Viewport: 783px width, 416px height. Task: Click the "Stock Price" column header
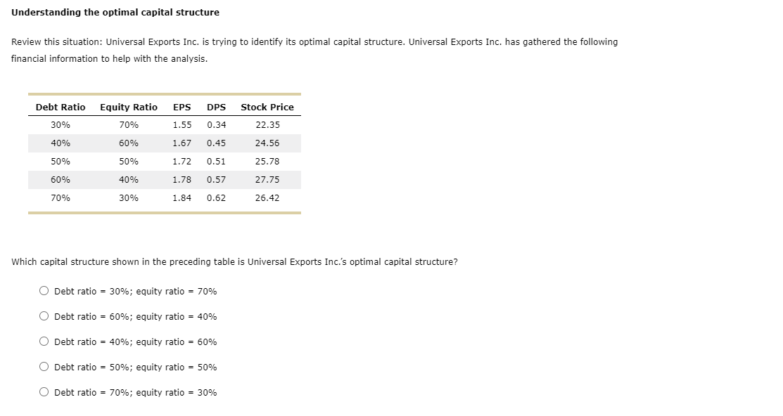(267, 107)
